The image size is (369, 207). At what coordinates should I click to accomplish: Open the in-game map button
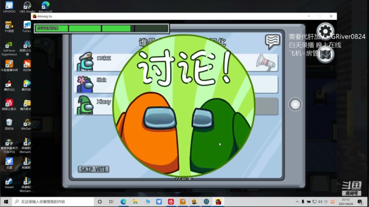(325, 55)
